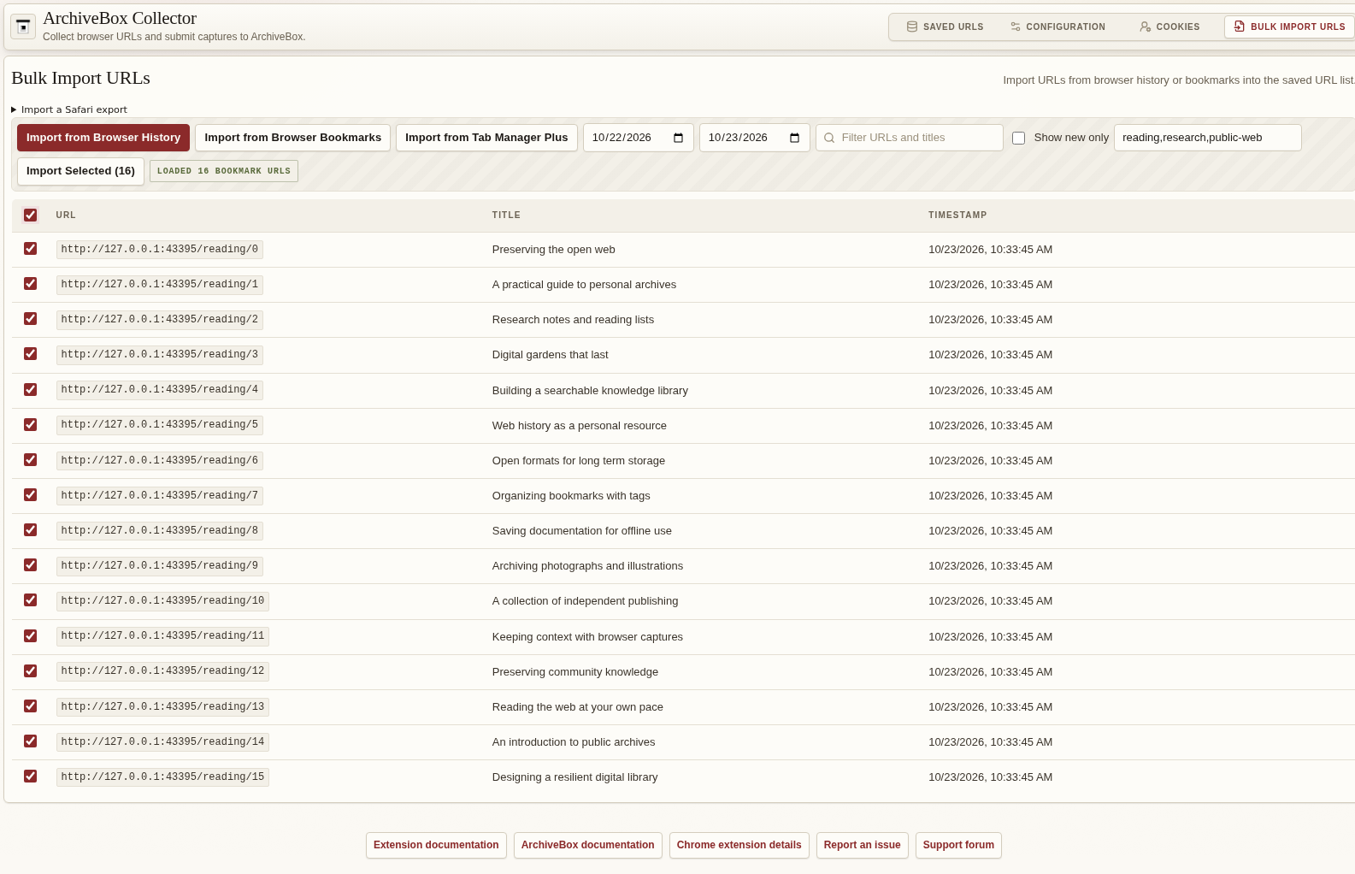Expand 'Import a Safari export' disclosure
1355x874 pixels.
point(69,109)
